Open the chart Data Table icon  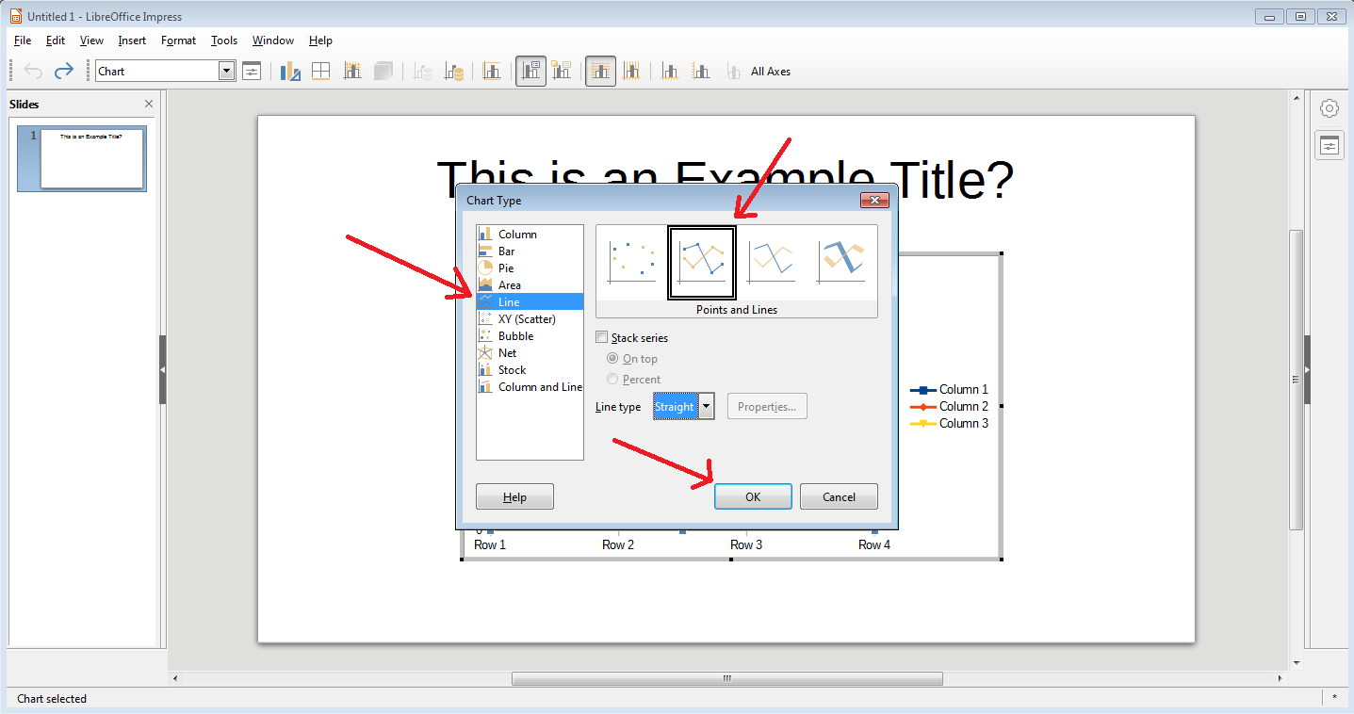pyautogui.click(x=321, y=71)
